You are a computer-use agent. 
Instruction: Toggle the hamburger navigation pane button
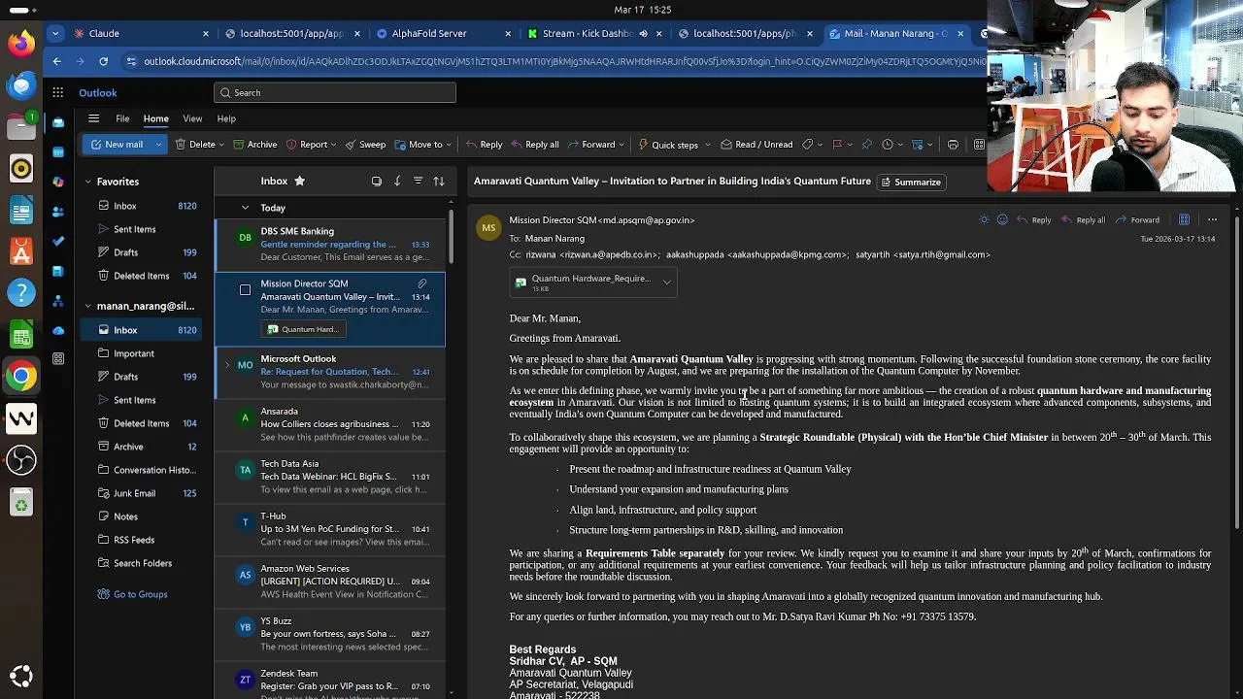click(x=93, y=118)
